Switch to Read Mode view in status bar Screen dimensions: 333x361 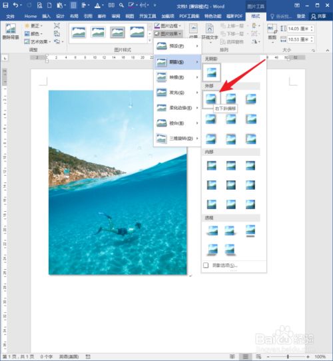point(232,356)
